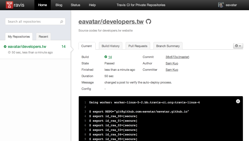Click the clock icon under repository name
Screen dimensions: 249x141
pos(9,53)
